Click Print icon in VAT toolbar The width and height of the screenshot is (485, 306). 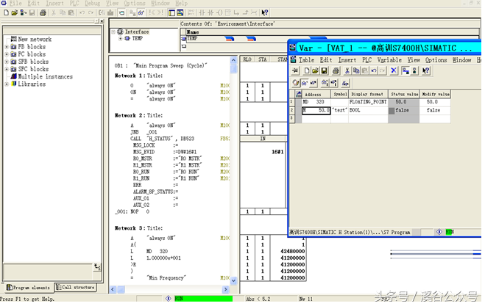point(336,70)
